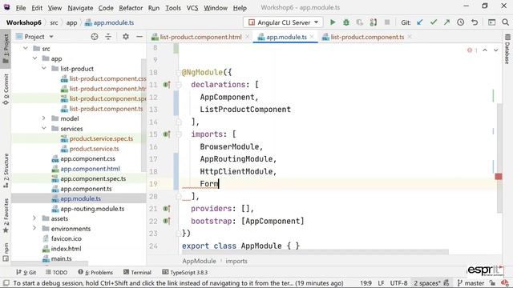Close the app.module.ts tab
The image size is (513, 288).
pos(312,37)
